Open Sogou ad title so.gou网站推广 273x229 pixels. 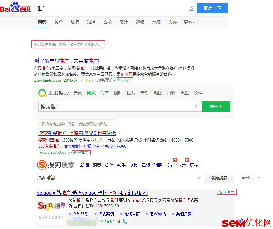coord(93,193)
